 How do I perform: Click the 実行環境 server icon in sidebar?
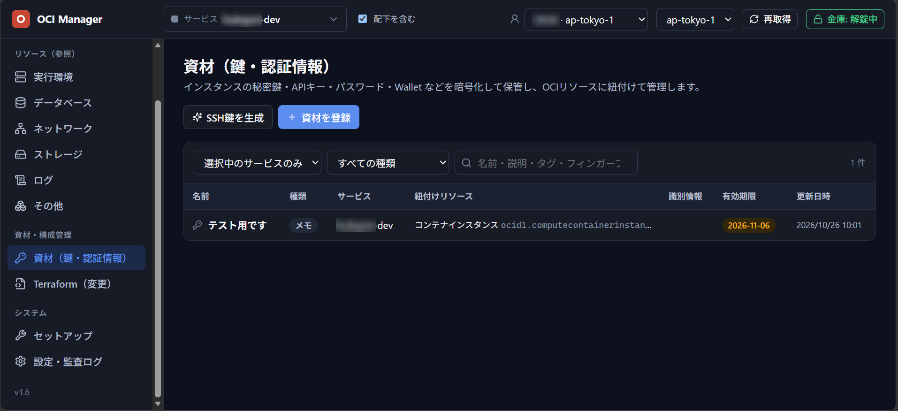[21, 77]
